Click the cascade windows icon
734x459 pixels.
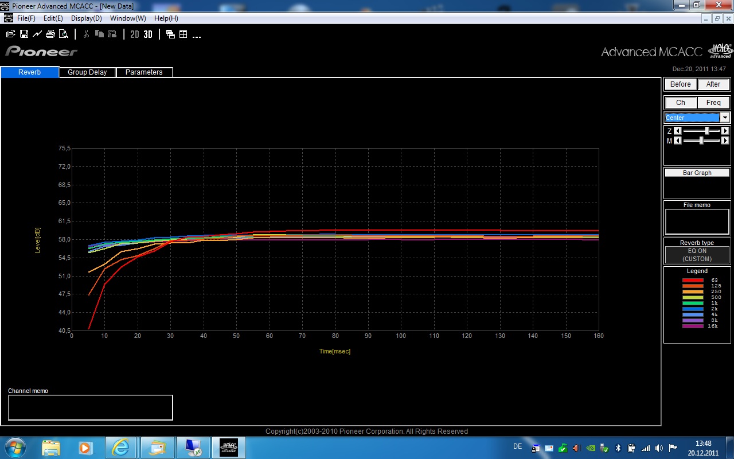[x=170, y=34]
